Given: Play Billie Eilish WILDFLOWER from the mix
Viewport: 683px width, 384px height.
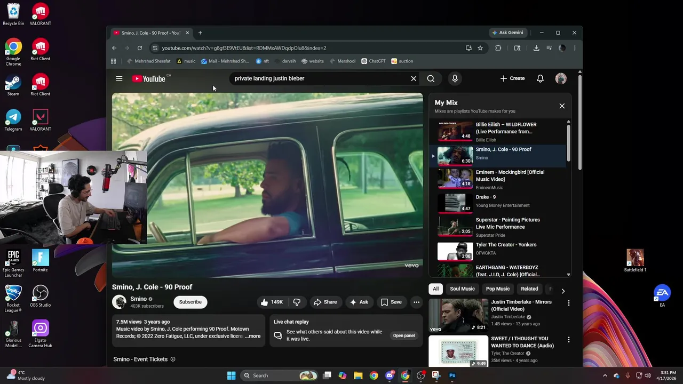Looking at the screenshot, I should coord(497,132).
